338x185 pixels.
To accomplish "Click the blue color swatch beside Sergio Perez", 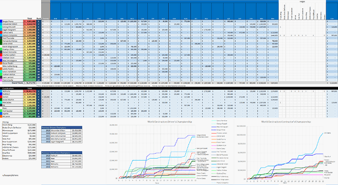I will 1,22.
